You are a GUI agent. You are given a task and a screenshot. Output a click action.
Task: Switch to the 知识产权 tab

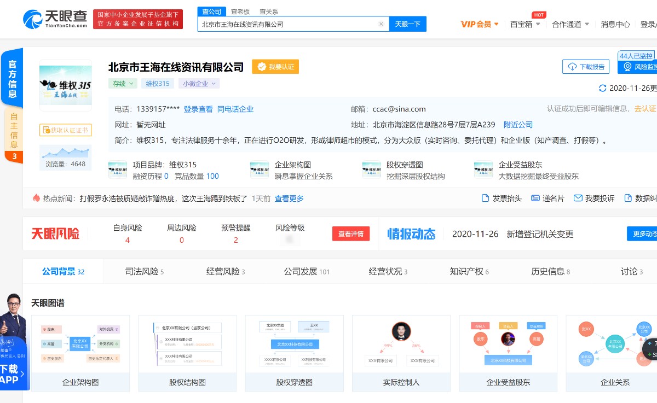click(469, 271)
